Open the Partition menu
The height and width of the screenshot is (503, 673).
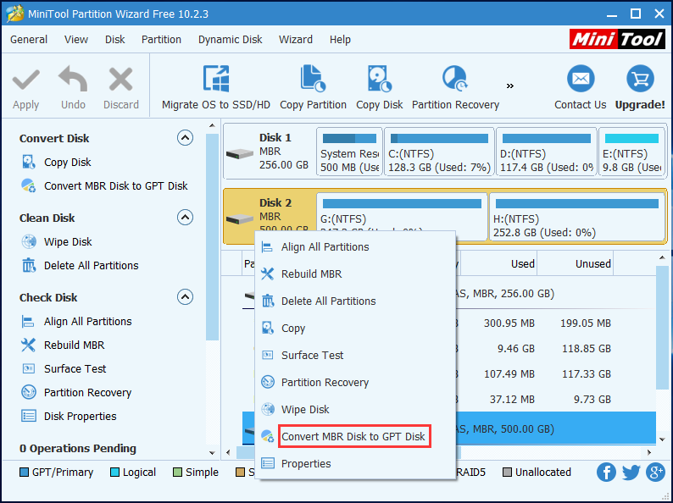click(161, 40)
